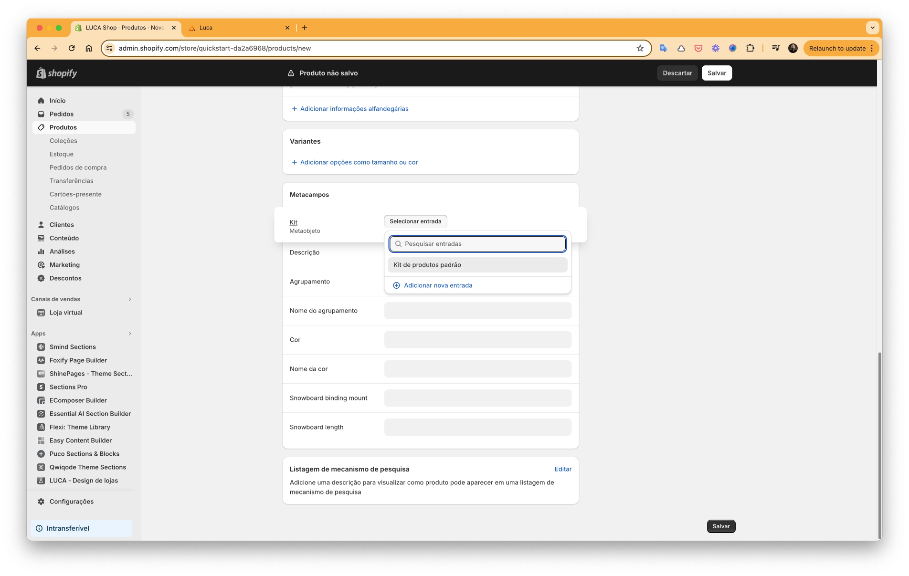Open Pedidos inbox icon in sidebar
Image resolution: width=909 pixels, height=576 pixels.
[x=41, y=114]
